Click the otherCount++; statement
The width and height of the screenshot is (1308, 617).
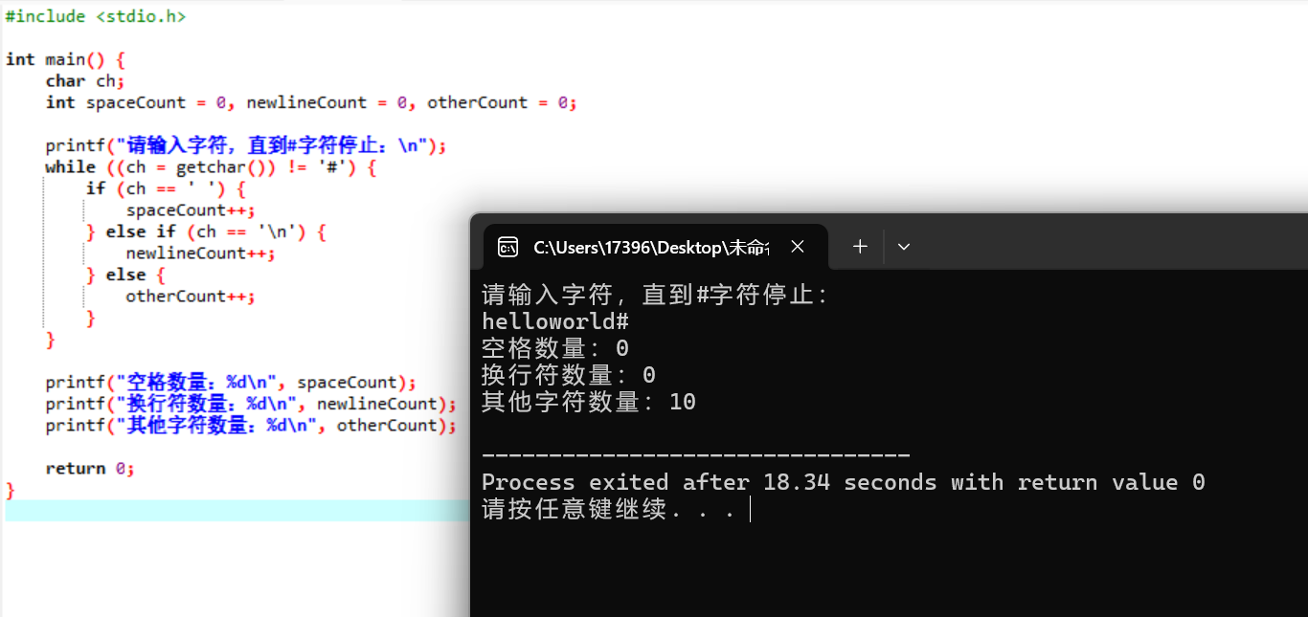[x=191, y=297]
